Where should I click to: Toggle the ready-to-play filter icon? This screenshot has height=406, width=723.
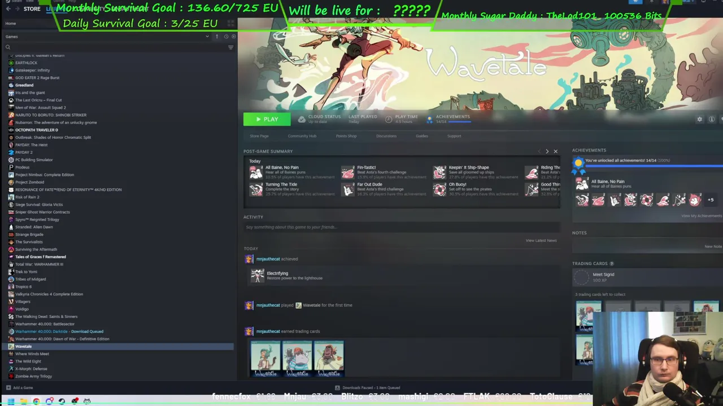[233, 37]
